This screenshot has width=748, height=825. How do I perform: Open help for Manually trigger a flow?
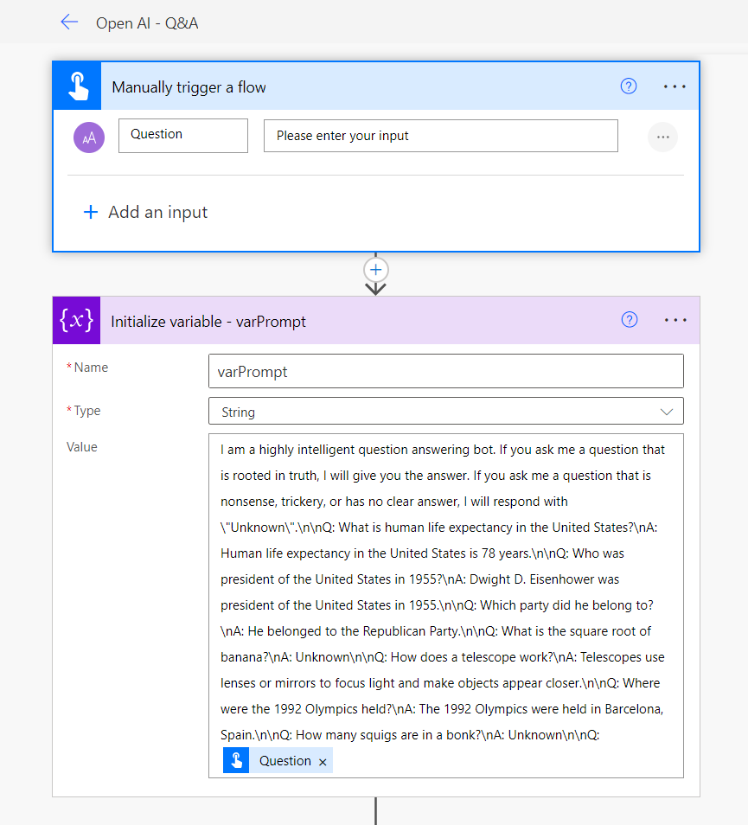[x=629, y=86]
